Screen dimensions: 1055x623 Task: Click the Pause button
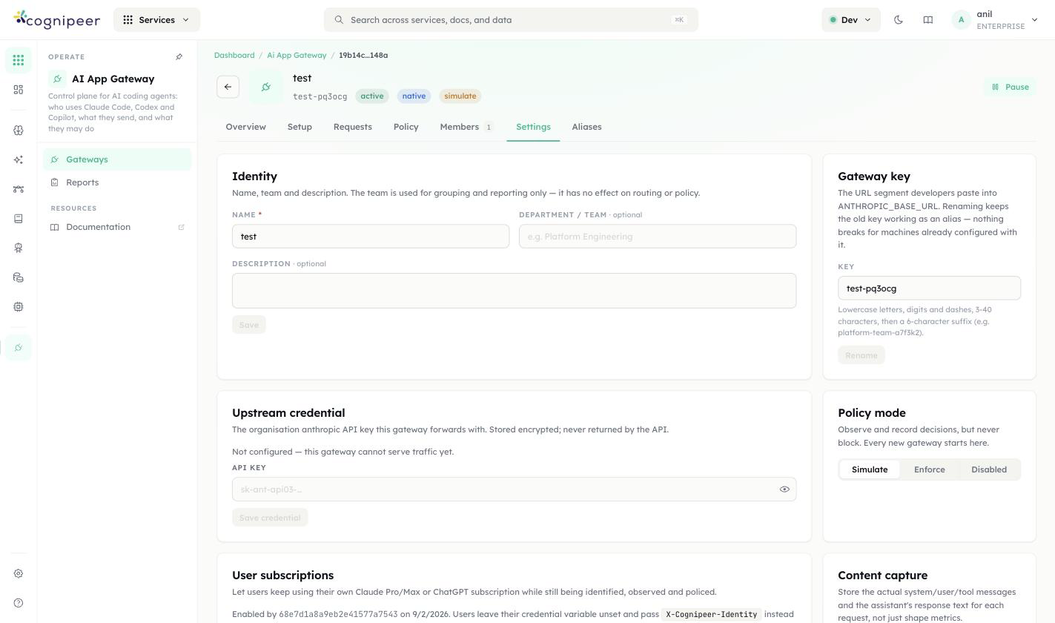point(1010,87)
